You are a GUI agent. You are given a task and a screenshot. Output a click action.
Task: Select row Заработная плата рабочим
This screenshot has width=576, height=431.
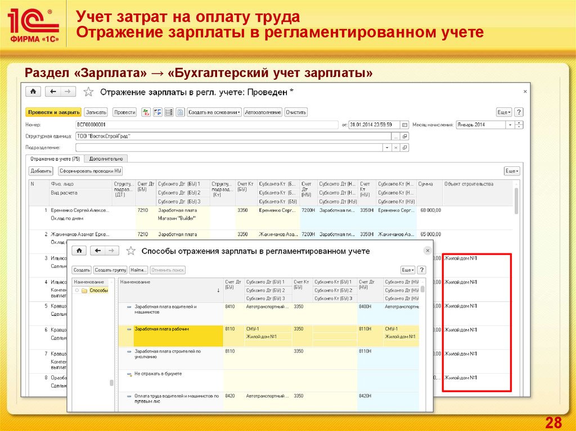268,336
